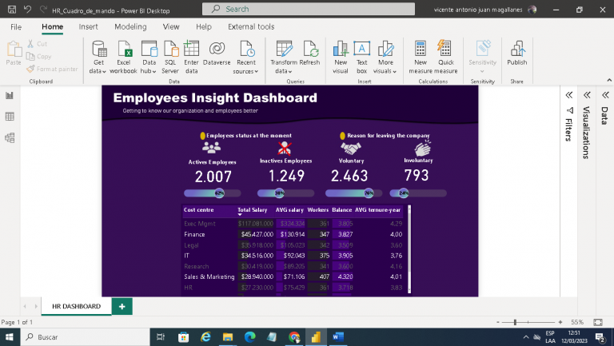Expand the Filters pane
This screenshot has width=614, height=346.
569,94
